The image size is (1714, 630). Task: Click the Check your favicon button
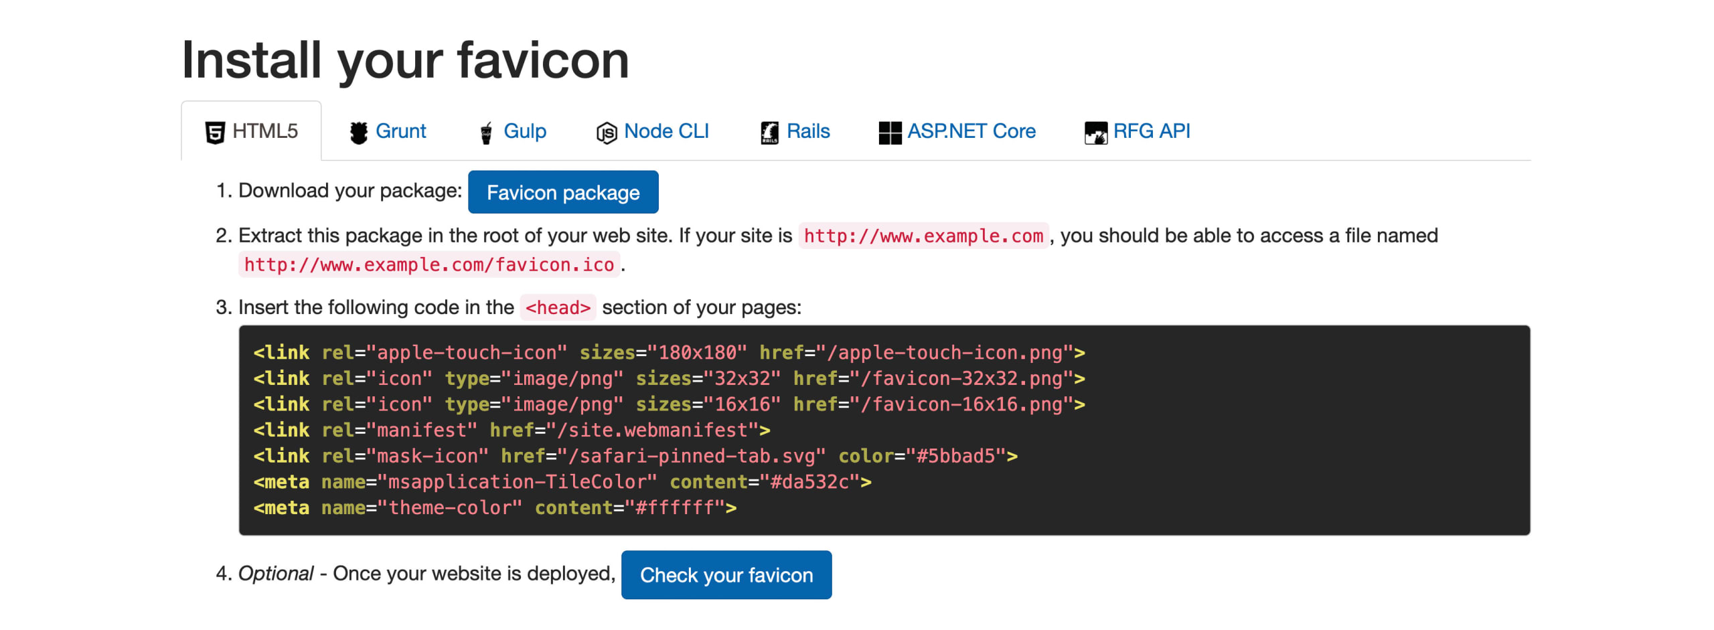[726, 574]
